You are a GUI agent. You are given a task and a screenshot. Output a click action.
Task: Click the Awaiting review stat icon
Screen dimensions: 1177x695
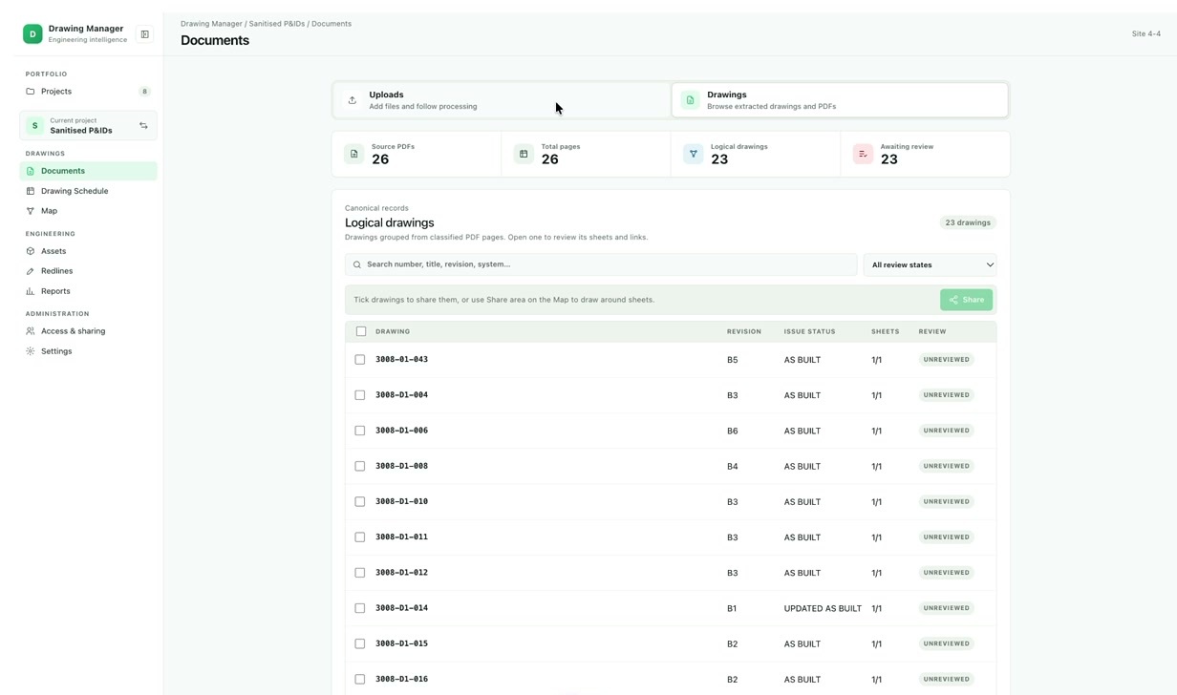point(863,154)
